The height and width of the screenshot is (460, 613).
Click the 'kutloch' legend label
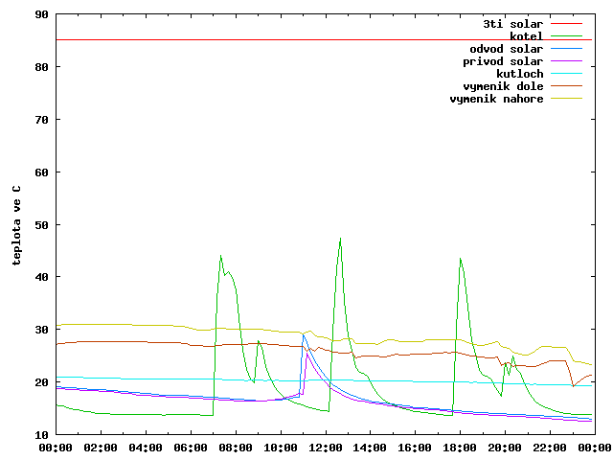[519, 74]
